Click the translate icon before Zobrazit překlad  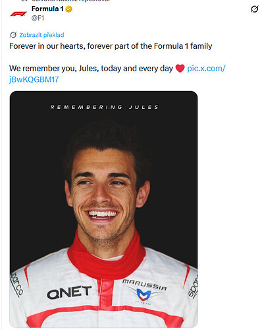click(x=13, y=35)
